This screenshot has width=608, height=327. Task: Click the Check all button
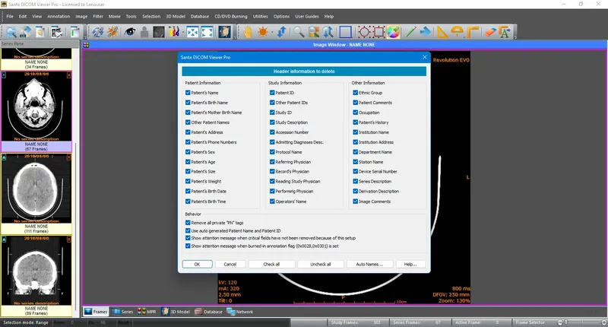click(271, 264)
